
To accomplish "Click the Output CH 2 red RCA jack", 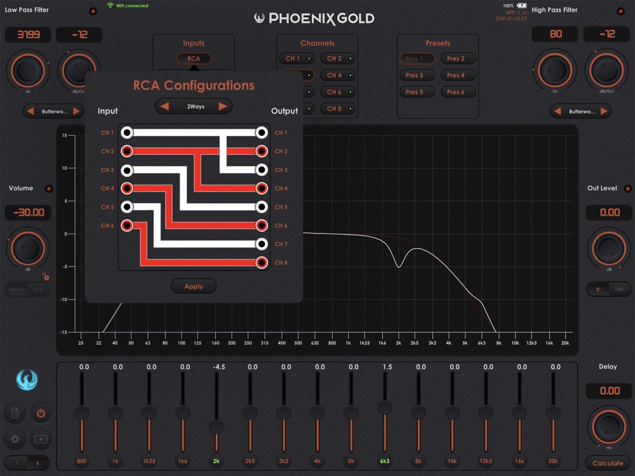I will 262,151.
